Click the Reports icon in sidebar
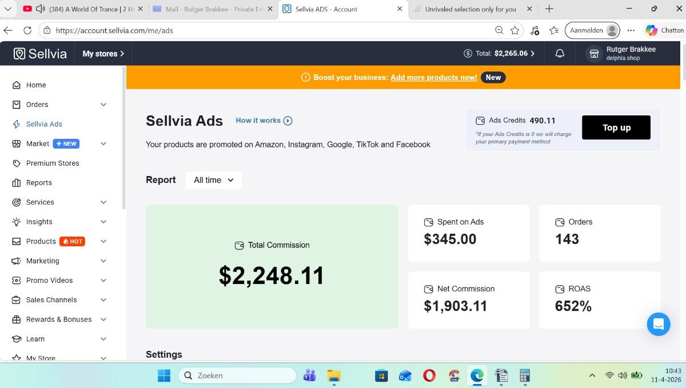This screenshot has width=686, height=388. coord(17,183)
